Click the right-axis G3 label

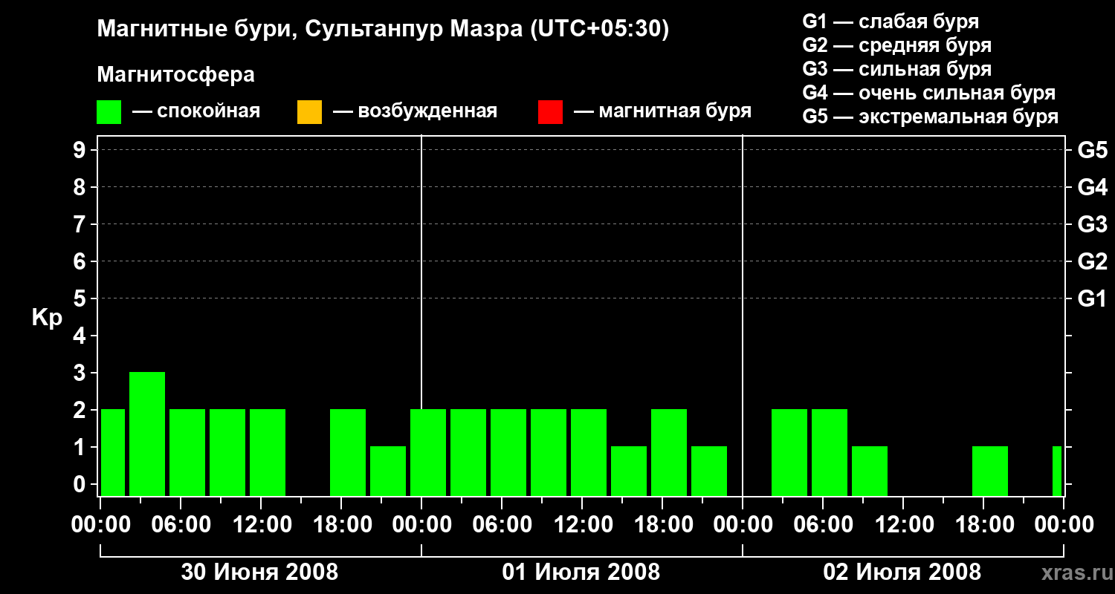(1092, 224)
